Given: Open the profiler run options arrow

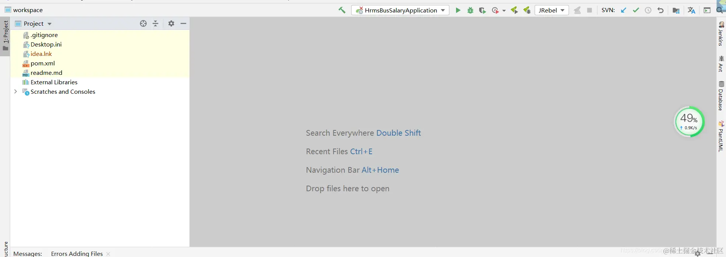Looking at the screenshot, I should click(x=504, y=11).
